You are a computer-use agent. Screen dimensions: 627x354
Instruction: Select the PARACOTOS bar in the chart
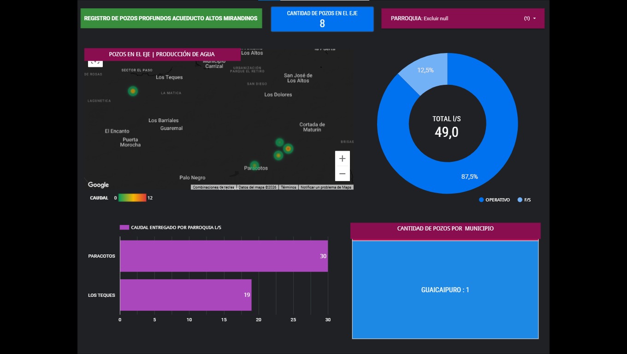click(224, 256)
